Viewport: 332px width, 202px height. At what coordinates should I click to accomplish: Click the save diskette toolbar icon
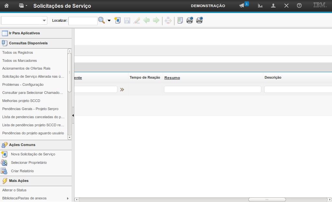(127, 20)
